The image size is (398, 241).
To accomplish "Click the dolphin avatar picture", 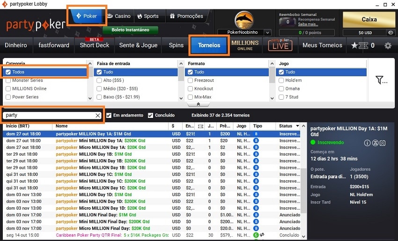I will [x=244, y=20].
